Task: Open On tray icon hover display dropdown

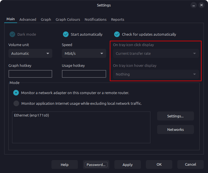Action: 156,74
